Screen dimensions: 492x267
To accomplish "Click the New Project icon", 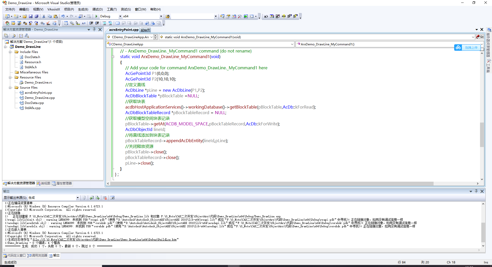I will pos(7,16).
